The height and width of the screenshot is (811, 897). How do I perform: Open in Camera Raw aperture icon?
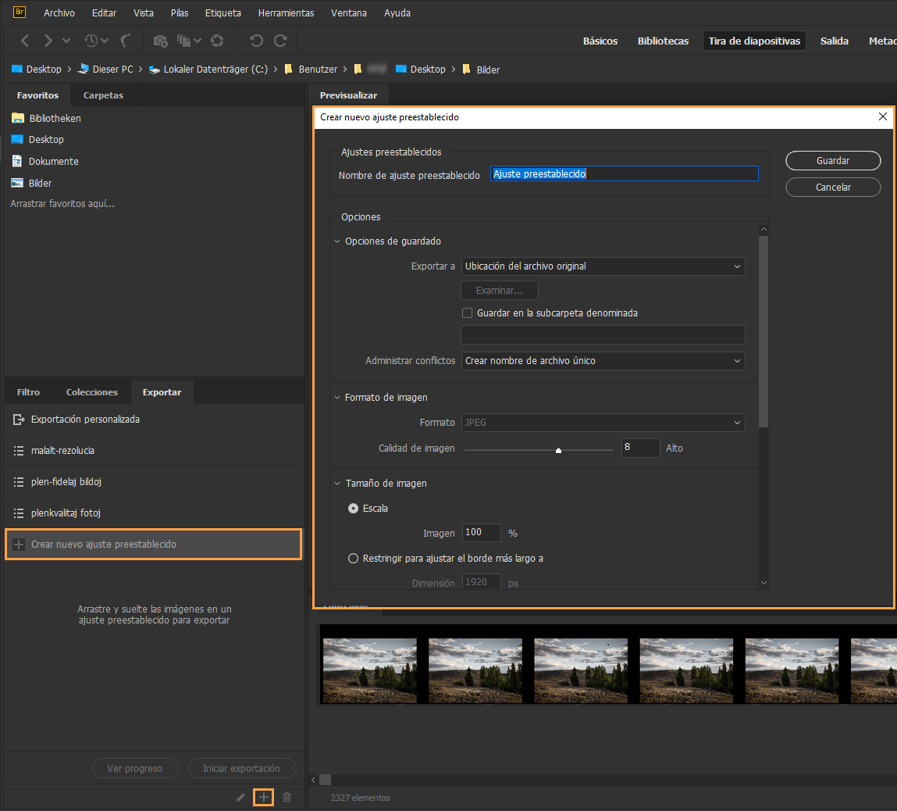[x=217, y=41]
